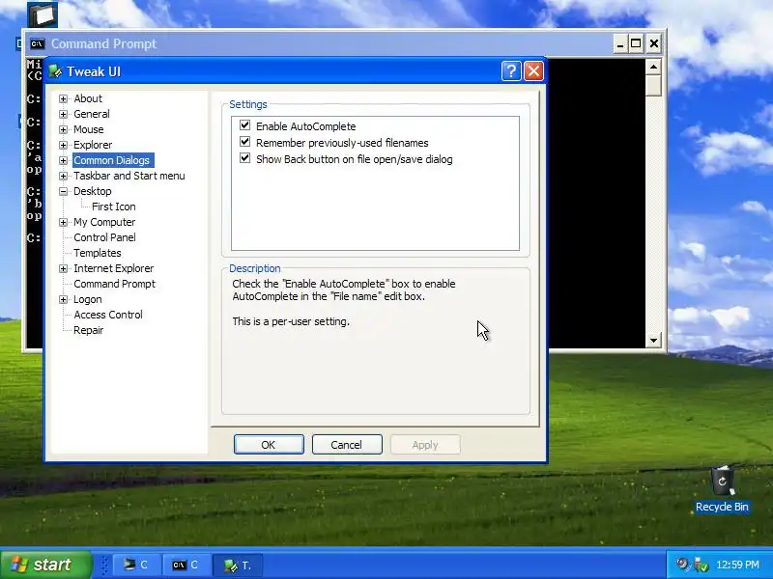Select Access Control in the tree
The height and width of the screenshot is (579, 773).
[x=108, y=315]
